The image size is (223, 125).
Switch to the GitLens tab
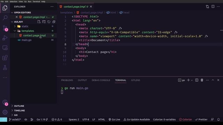tap(136, 80)
